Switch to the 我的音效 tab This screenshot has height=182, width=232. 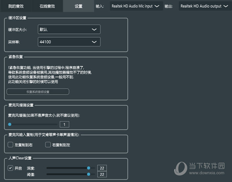16,6
